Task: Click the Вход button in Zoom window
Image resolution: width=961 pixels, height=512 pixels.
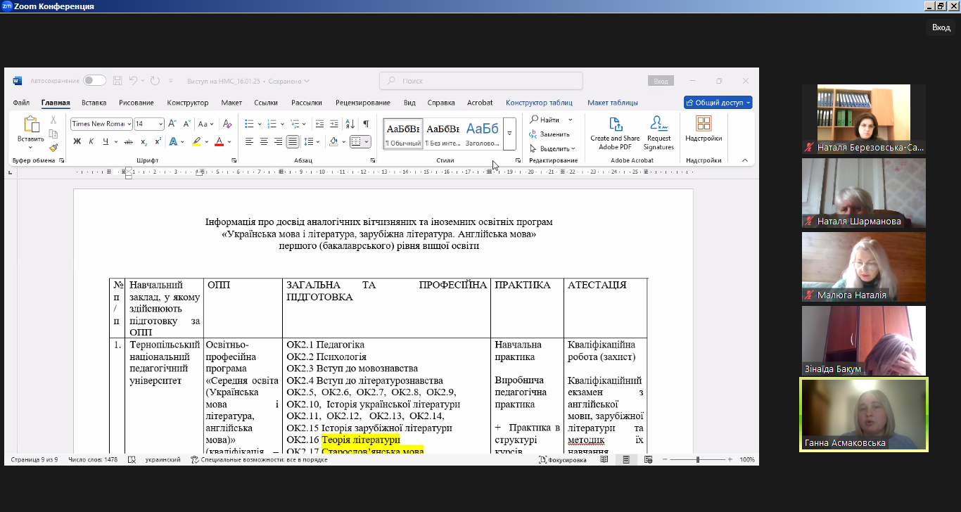Action: click(941, 27)
